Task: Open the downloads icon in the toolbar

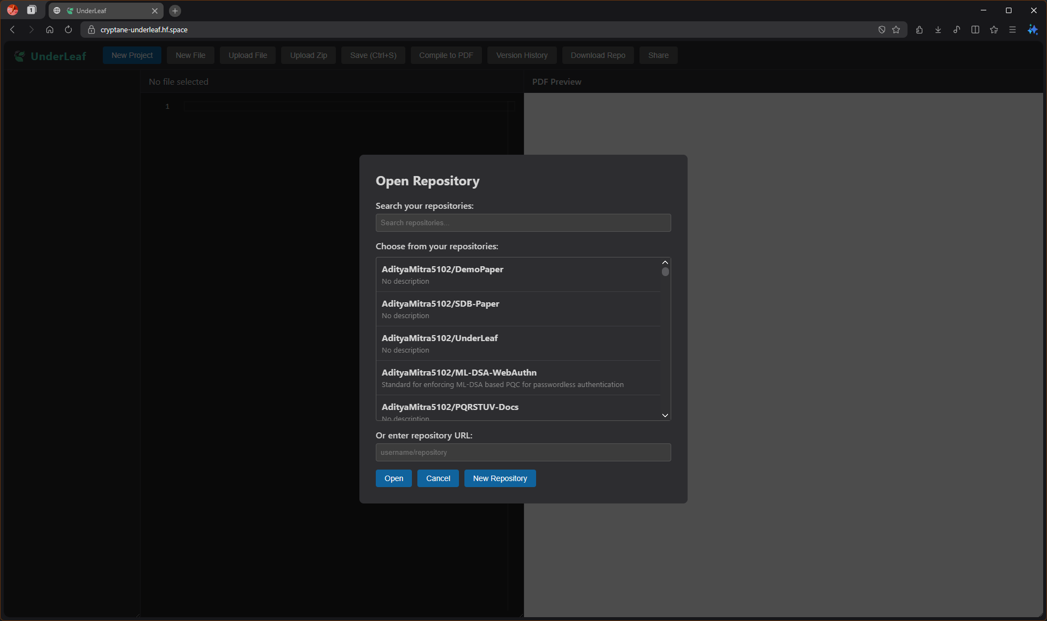Action: 938,30
